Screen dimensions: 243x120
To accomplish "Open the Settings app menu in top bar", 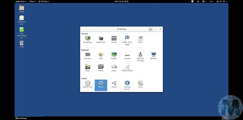I will coord(44,2).
